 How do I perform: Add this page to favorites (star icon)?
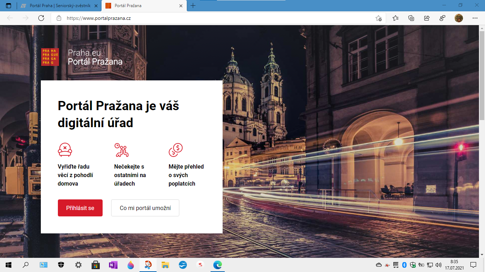pyautogui.click(x=378, y=18)
